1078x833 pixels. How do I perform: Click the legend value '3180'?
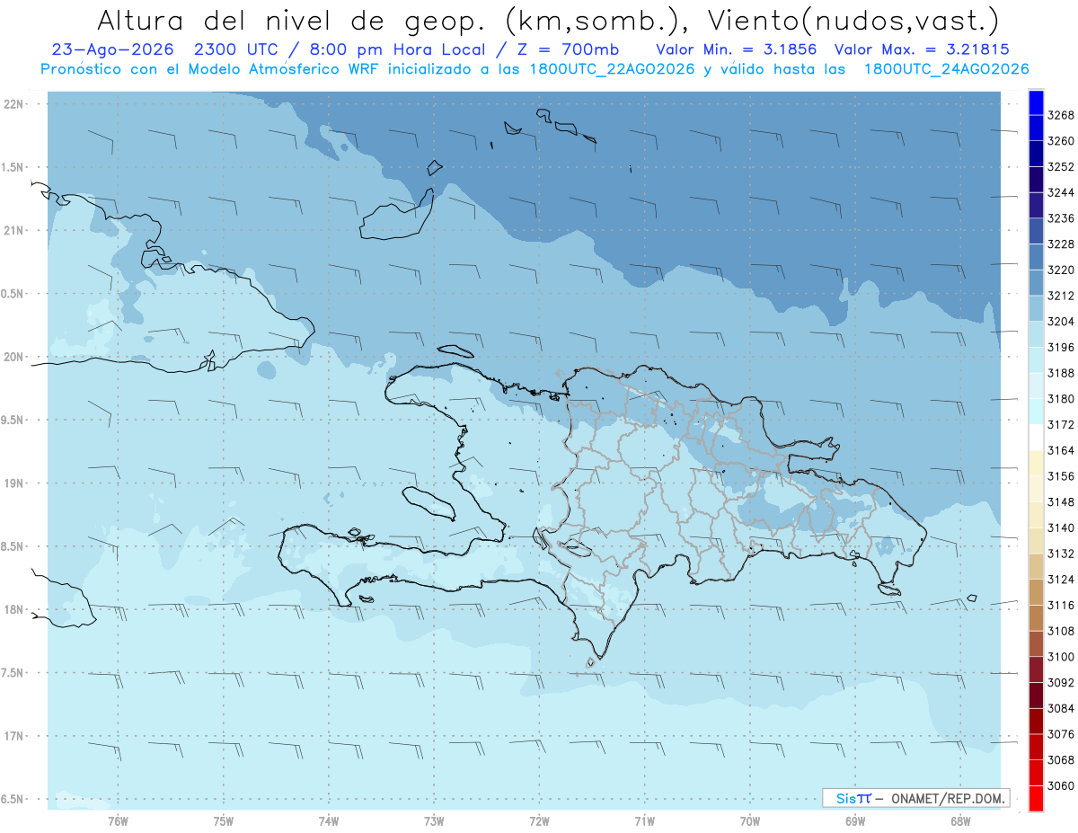1061,399
